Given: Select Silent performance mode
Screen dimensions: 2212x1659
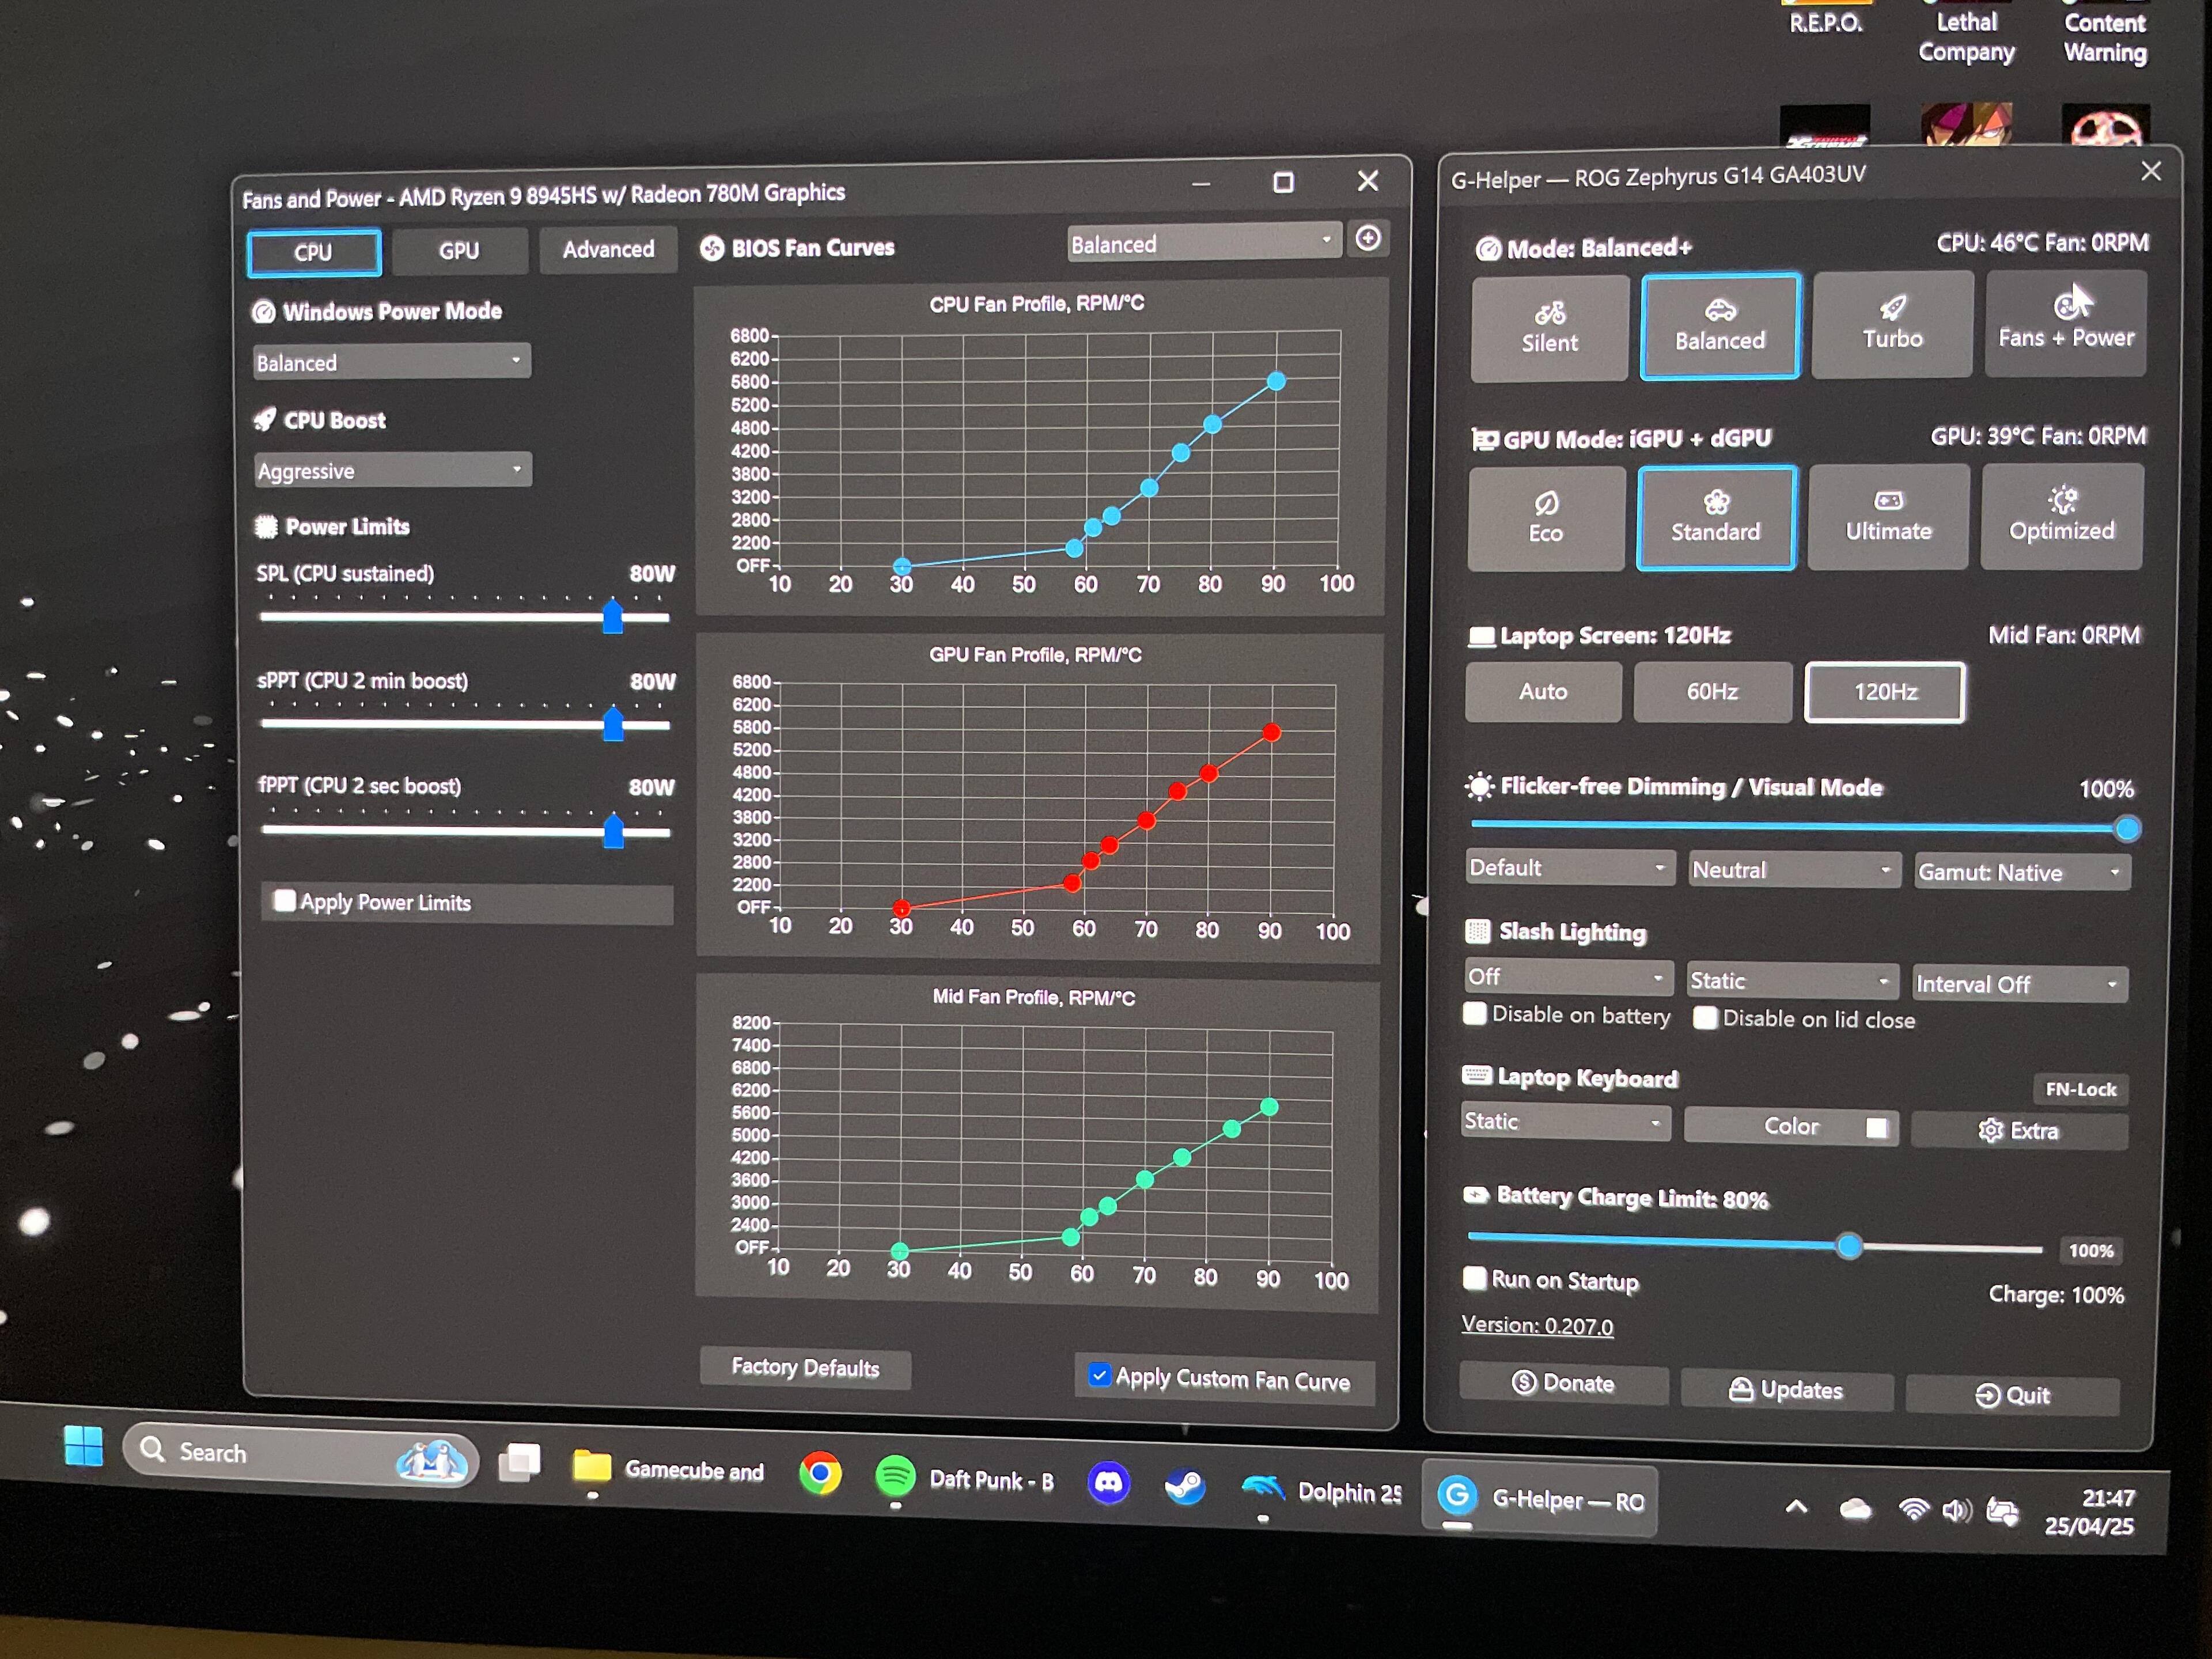Looking at the screenshot, I should 1549,327.
